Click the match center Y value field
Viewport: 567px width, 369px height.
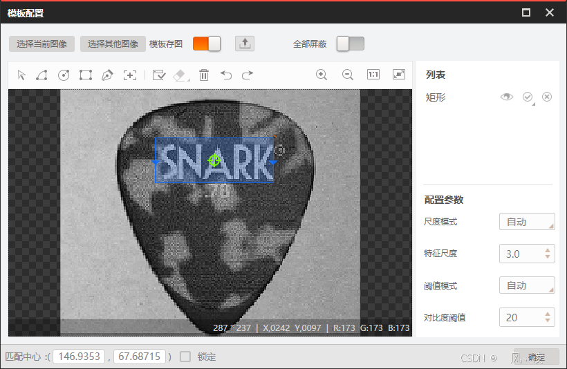[x=140, y=357]
